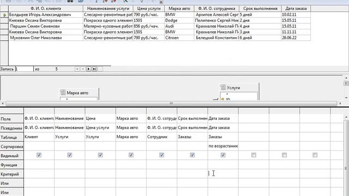Select the 26.06.22 date cell

(x=296, y=38)
